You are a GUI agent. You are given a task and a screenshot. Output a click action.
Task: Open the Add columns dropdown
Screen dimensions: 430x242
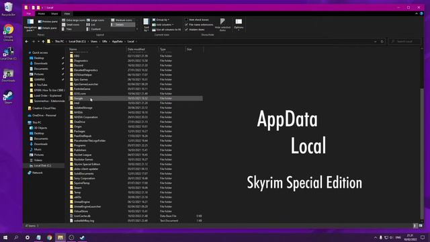point(163,25)
